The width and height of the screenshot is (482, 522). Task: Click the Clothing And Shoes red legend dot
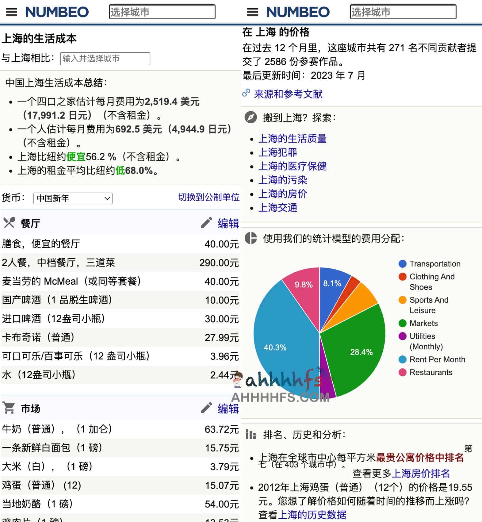(x=403, y=277)
